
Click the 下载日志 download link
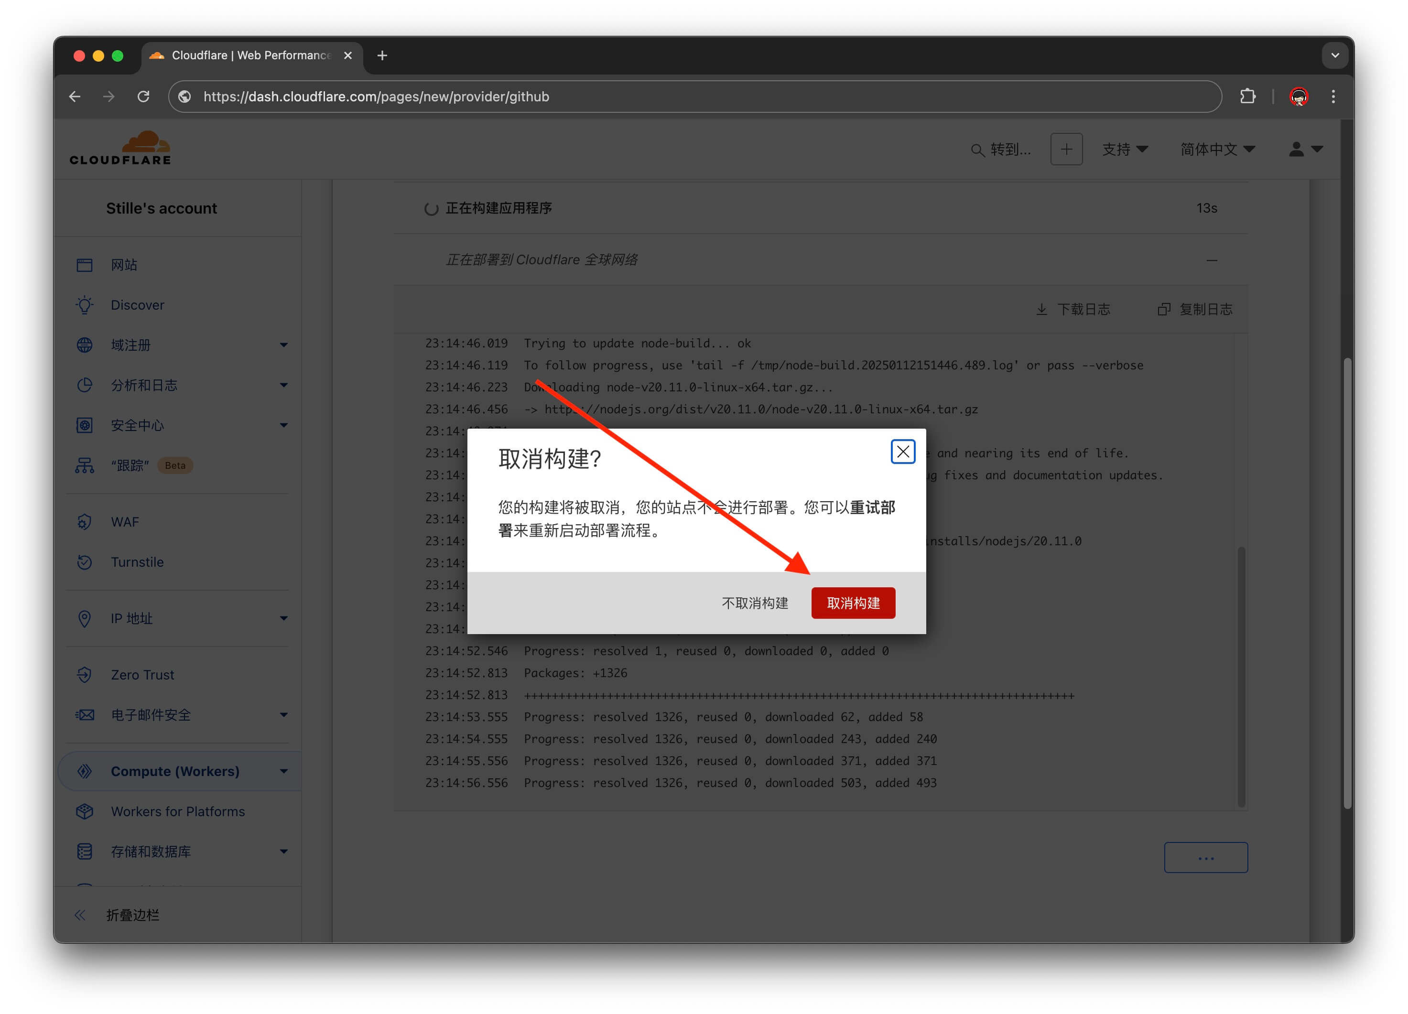(x=1073, y=309)
